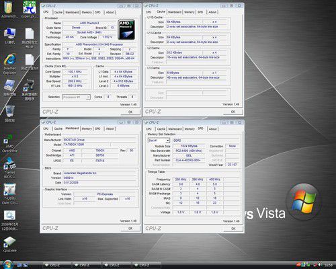This screenshot has height=269, width=336.
Task: Switch to CPU tab in the L1 D-Cache window
Action: coord(149,12)
